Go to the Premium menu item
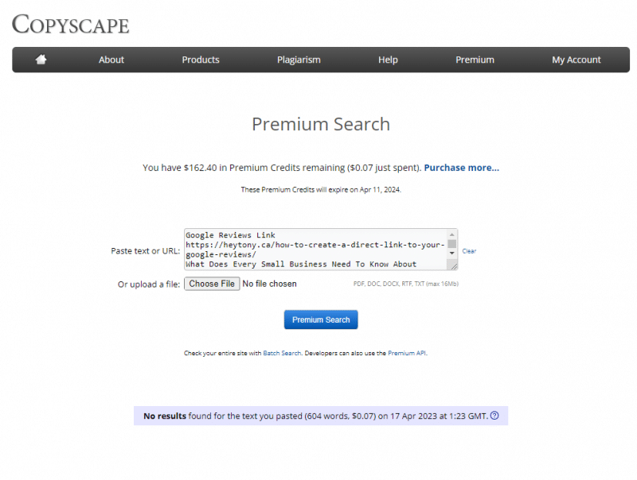The height and width of the screenshot is (480, 637). coord(475,60)
